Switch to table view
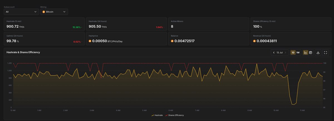The width and height of the screenshot is (334, 121). [311, 52]
